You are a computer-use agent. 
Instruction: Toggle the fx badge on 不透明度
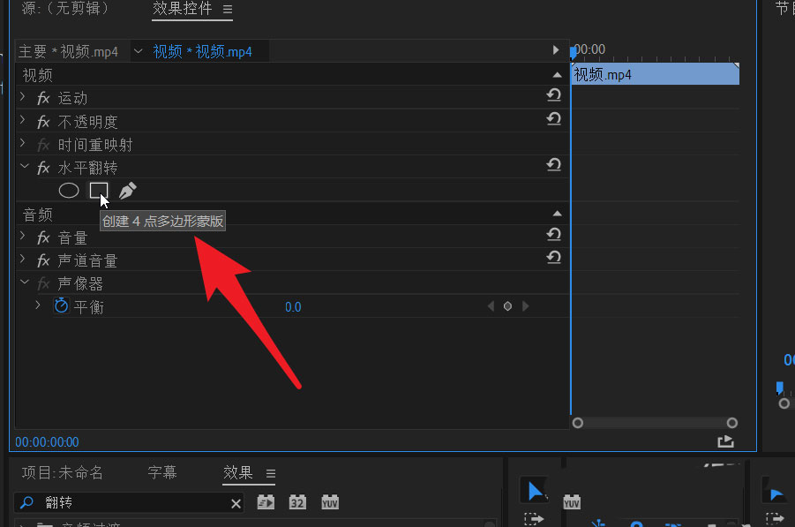pyautogui.click(x=42, y=121)
